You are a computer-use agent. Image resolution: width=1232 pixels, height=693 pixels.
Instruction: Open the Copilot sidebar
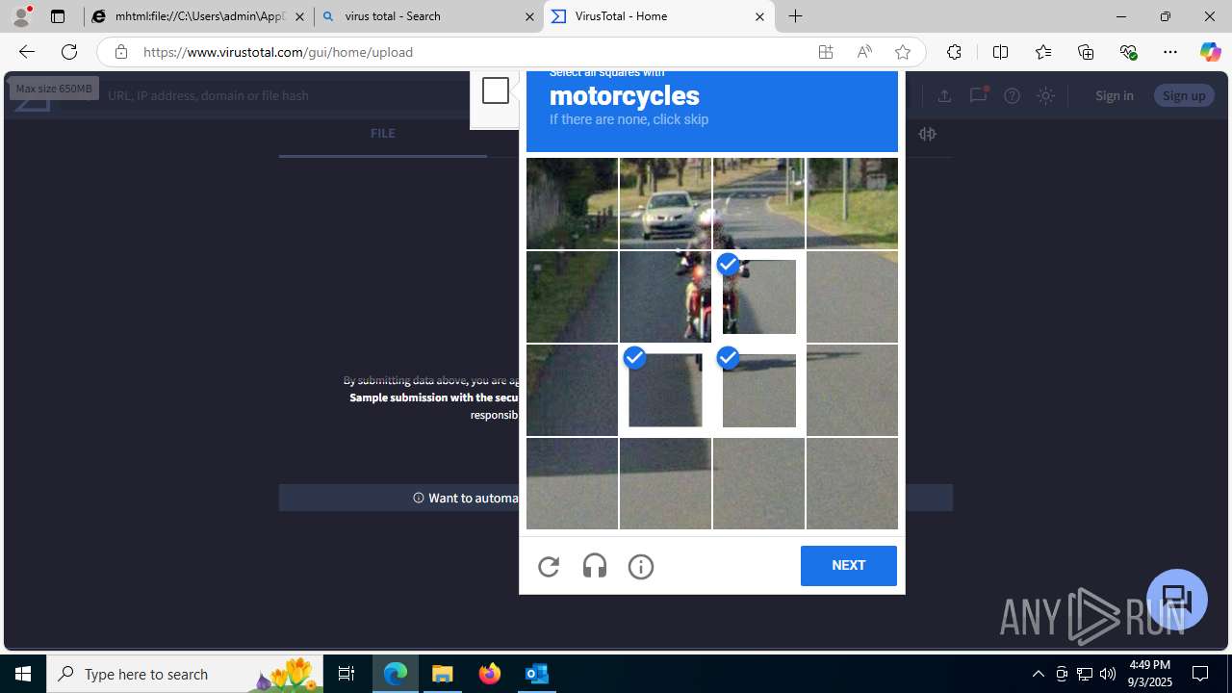[x=1210, y=52]
